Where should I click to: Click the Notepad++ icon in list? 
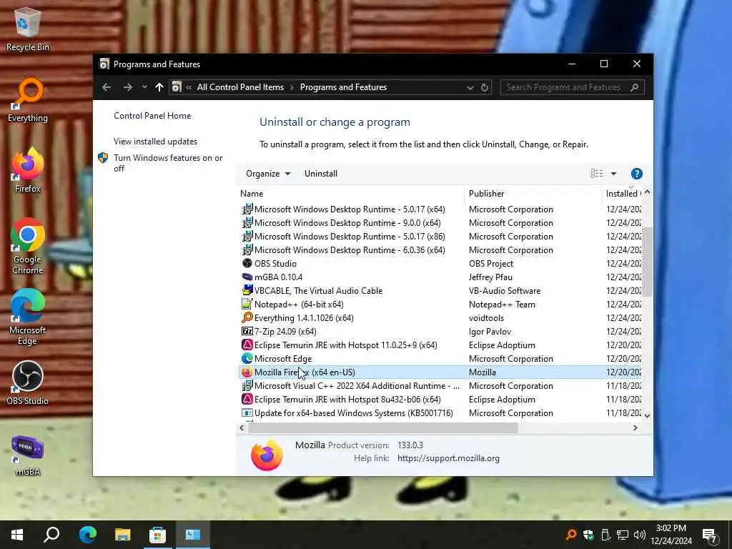coord(247,304)
